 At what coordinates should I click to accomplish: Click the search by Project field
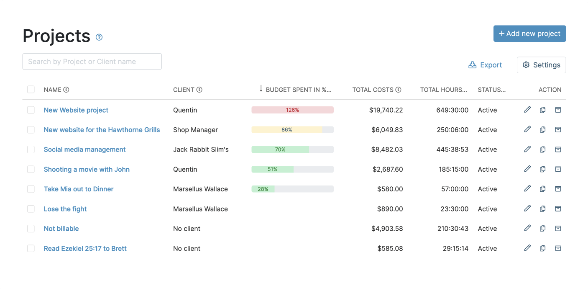pyautogui.click(x=92, y=61)
